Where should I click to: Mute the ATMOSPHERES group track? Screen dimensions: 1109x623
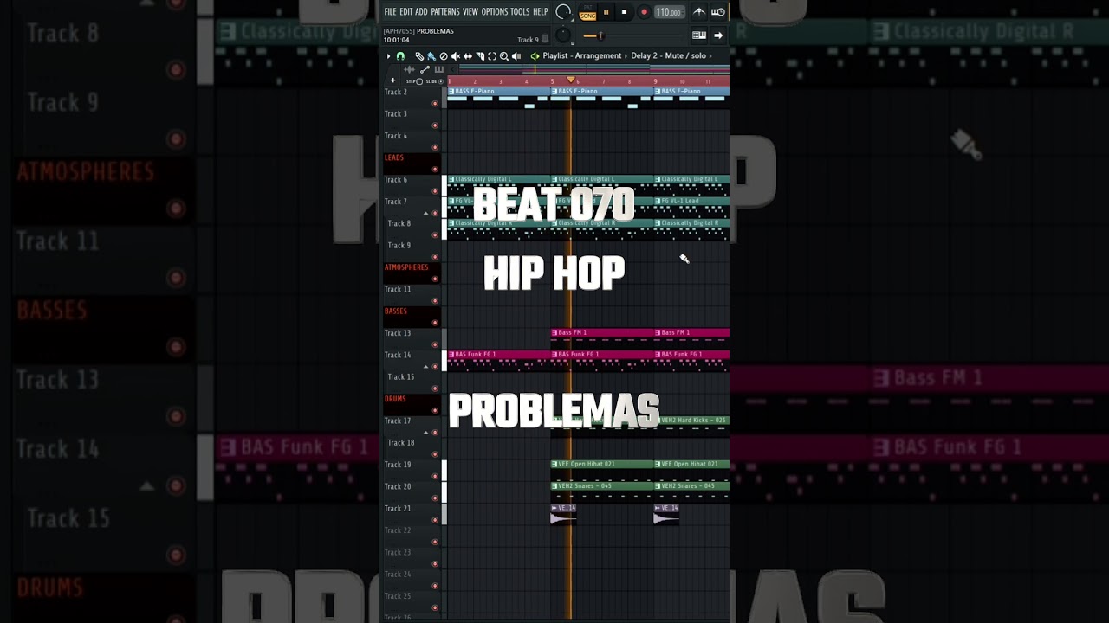(435, 279)
